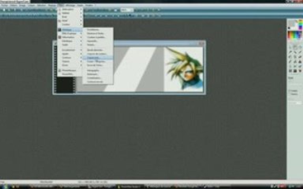Image resolution: width=303 pixels, height=189 pixels.
Task: Choose Encre de Chine artistic filter
Action: [x=98, y=65]
